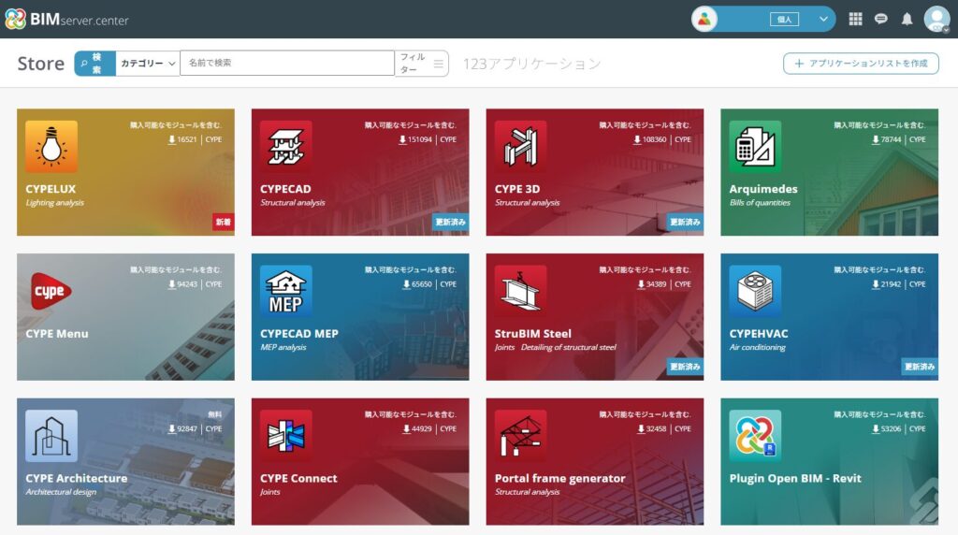Open the Portal frame generator icon
The height and width of the screenshot is (535, 958).
pos(520,436)
